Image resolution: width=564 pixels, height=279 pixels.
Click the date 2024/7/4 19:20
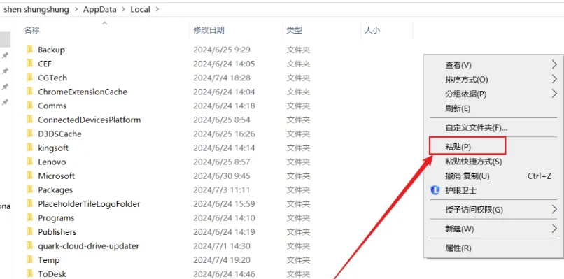tap(222, 260)
